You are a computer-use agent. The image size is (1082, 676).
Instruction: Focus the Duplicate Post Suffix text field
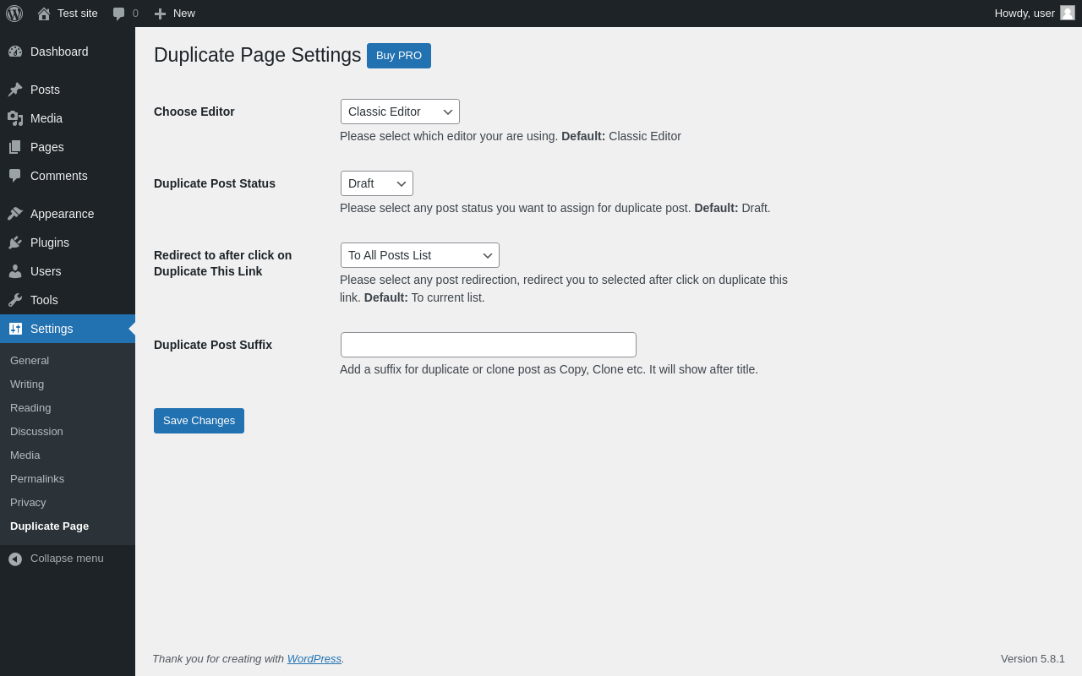coord(489,345)
